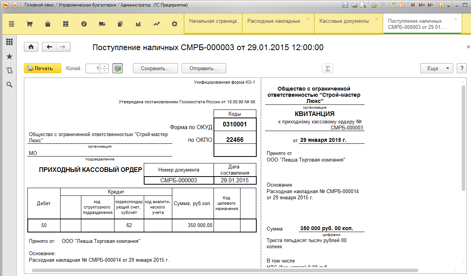
Task: Expand the dropdown arrow next to info icon
Action: 448,6
